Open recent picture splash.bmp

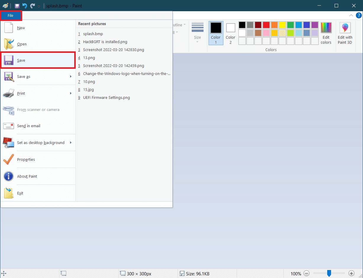tap(124, 34)
